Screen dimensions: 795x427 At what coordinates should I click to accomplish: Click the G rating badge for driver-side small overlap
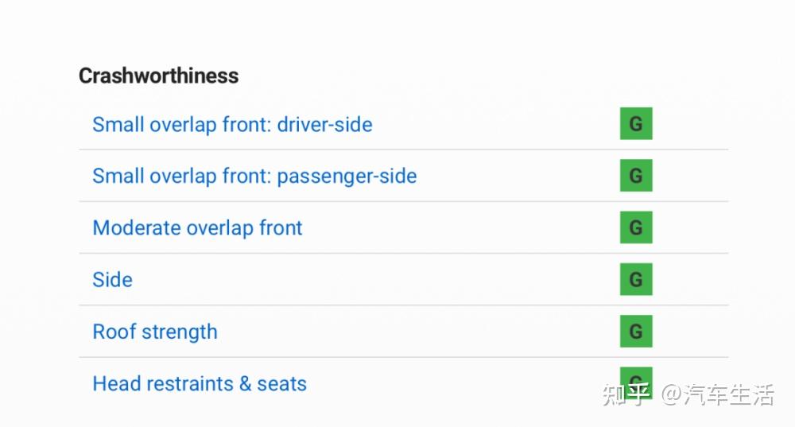click(x=636, y=124)
